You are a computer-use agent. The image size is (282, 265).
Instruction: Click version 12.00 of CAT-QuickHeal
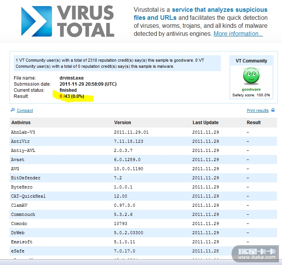[x=120, y=196]
